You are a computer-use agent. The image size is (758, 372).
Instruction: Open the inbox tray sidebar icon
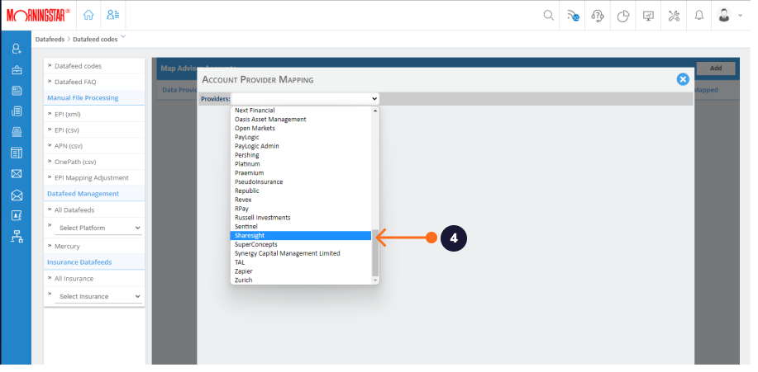[17, 132]
